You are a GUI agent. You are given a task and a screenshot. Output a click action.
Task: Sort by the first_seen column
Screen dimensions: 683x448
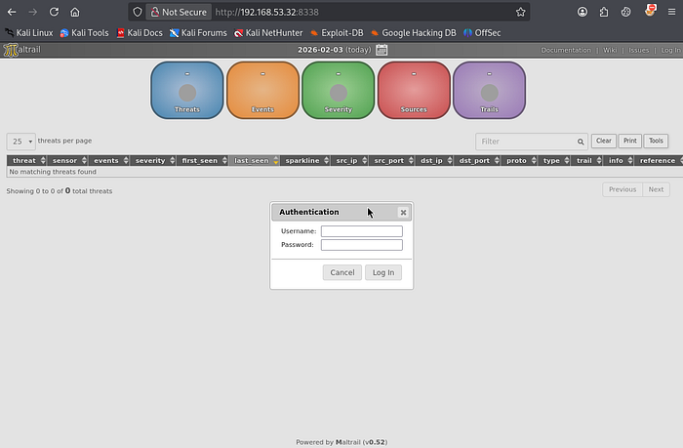click(203, 160)
